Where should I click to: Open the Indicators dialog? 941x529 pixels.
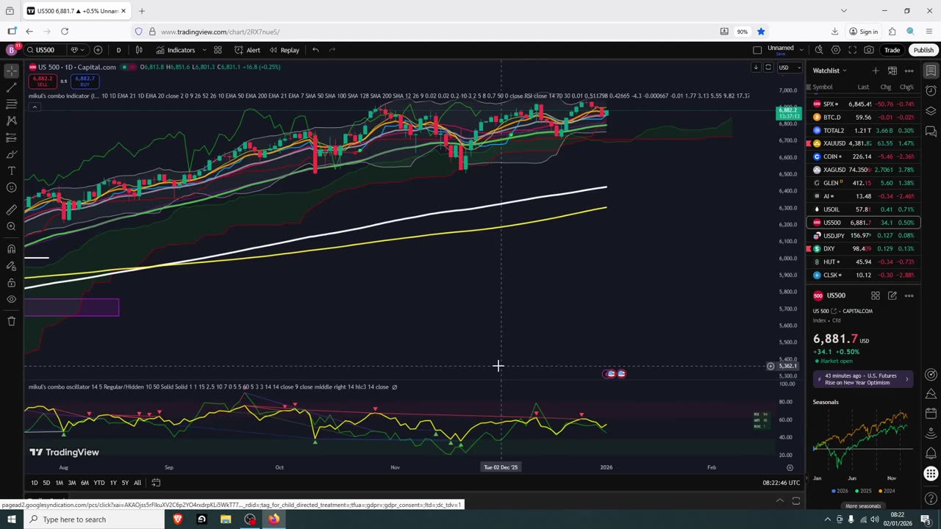(x=176, y=50)
